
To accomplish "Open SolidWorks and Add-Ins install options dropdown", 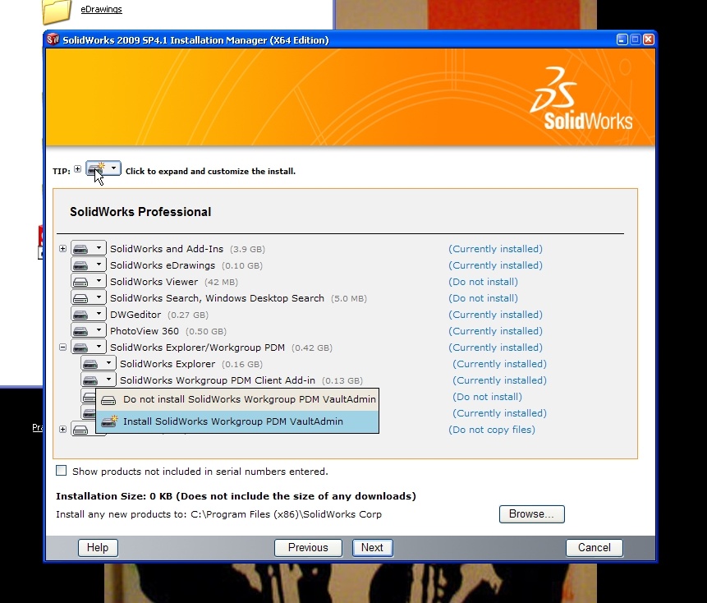I will click(x=99, y=248).
